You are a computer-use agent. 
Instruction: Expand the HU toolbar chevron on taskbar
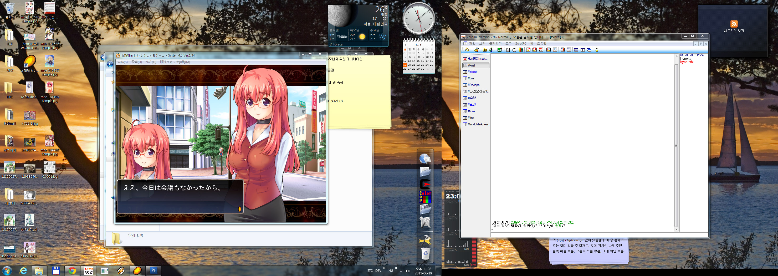pyautogui.click(x=396, y=268)
